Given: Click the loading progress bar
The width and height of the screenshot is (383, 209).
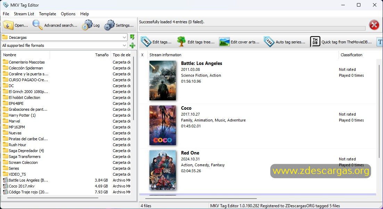Looking at the screenshot, I should pyautogui.click(x=252, y=28).
